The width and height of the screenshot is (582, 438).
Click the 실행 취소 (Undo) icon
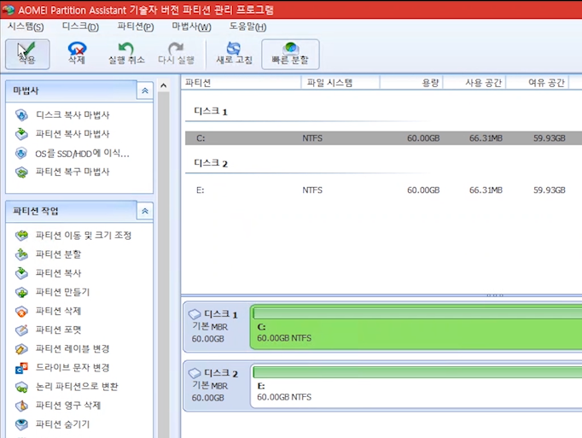click(126, 53)
